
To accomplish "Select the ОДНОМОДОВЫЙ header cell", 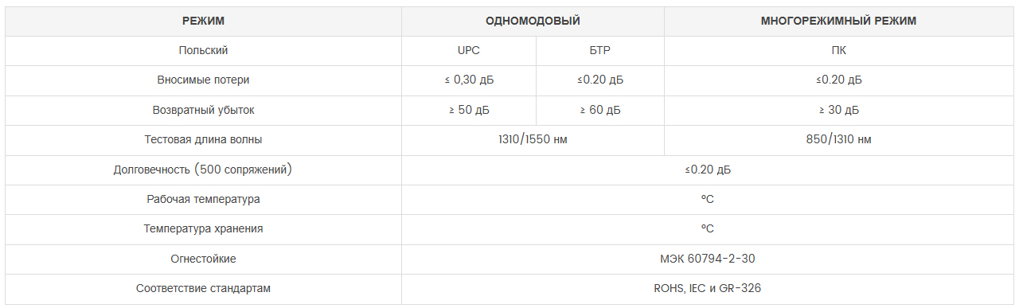I will click(x=533, y=21).
